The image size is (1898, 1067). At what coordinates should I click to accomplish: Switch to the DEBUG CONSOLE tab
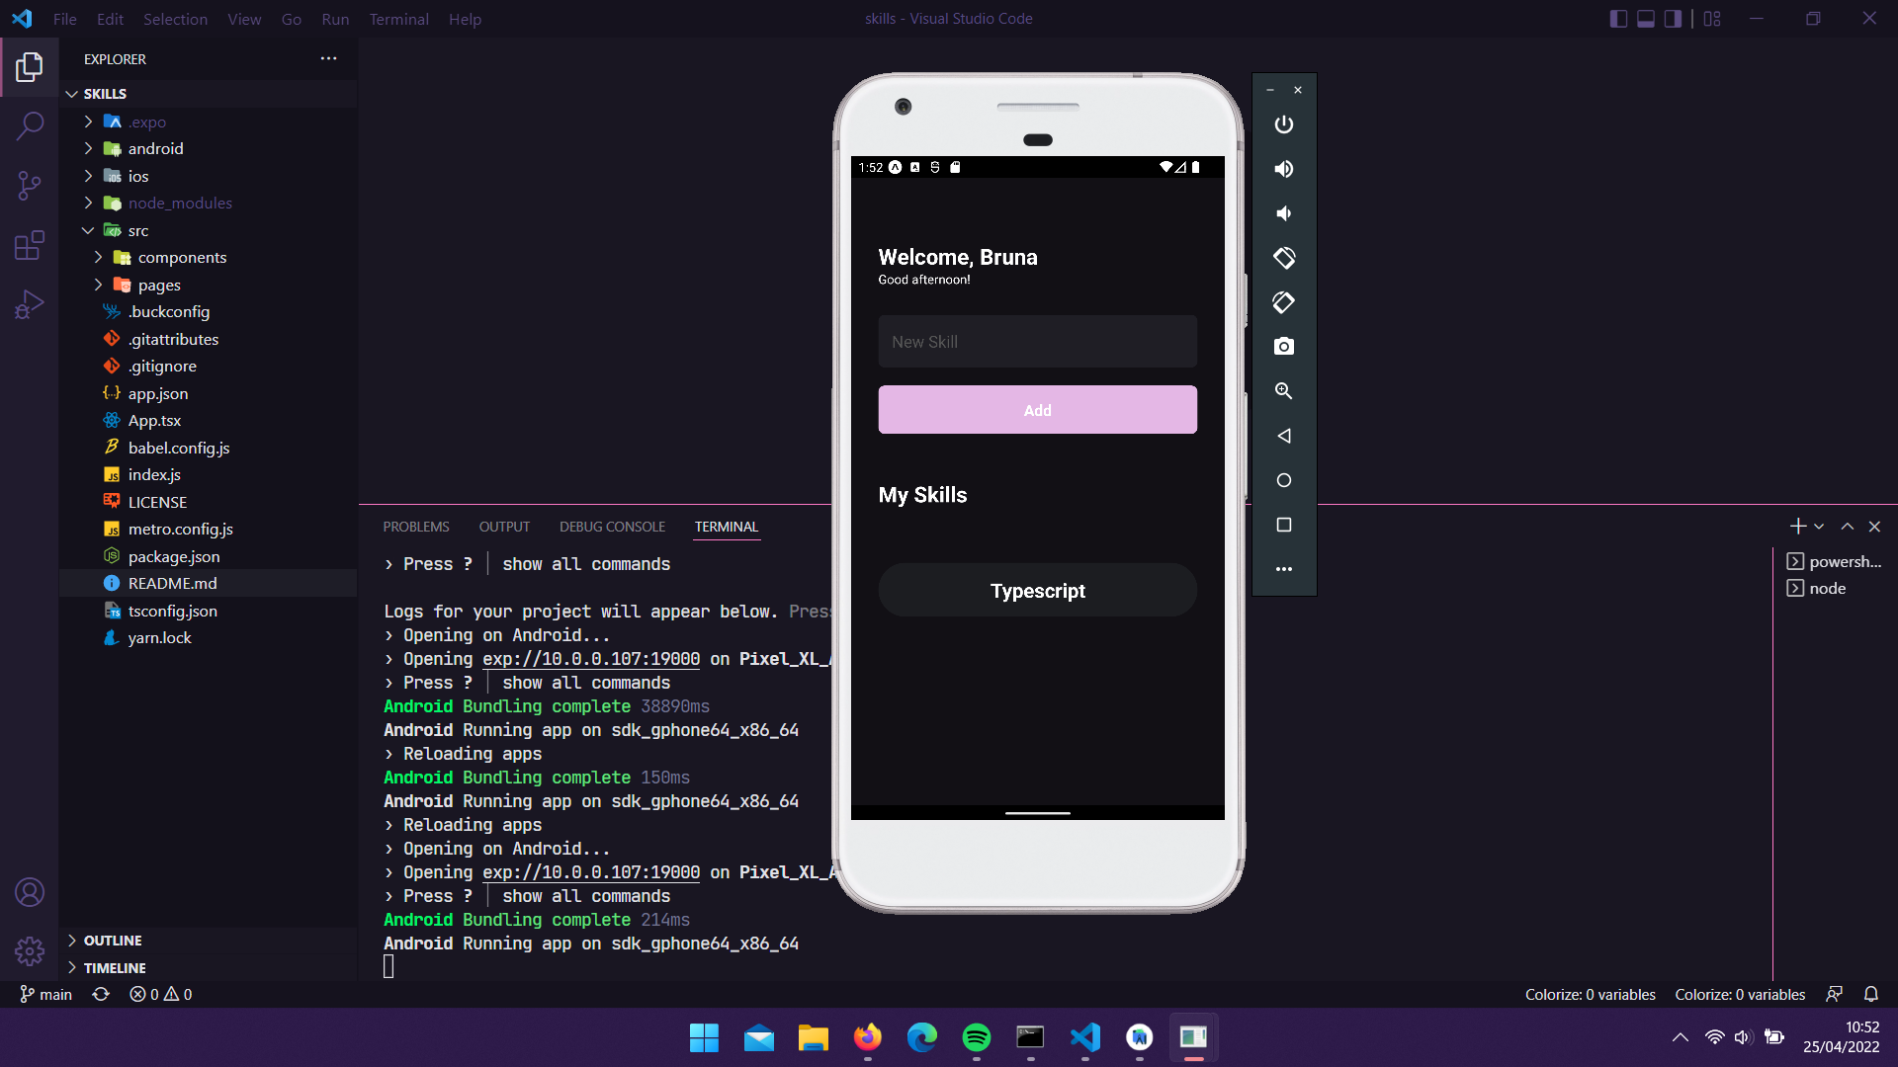pyautogui.click(x=612, y=527)
